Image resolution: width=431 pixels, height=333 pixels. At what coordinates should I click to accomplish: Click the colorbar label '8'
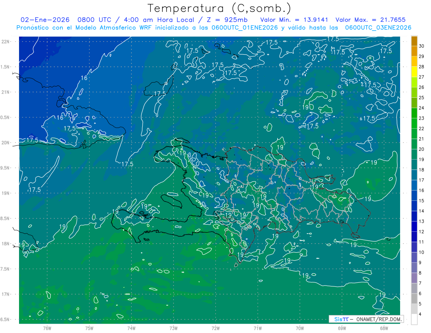[x=421, y=273]
